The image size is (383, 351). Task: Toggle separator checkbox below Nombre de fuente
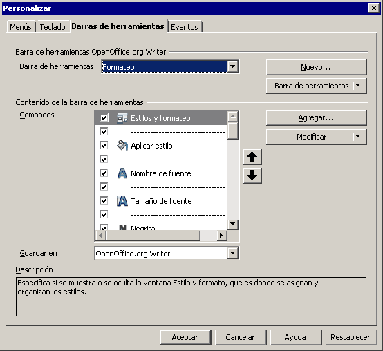click(x=104, y=187)
